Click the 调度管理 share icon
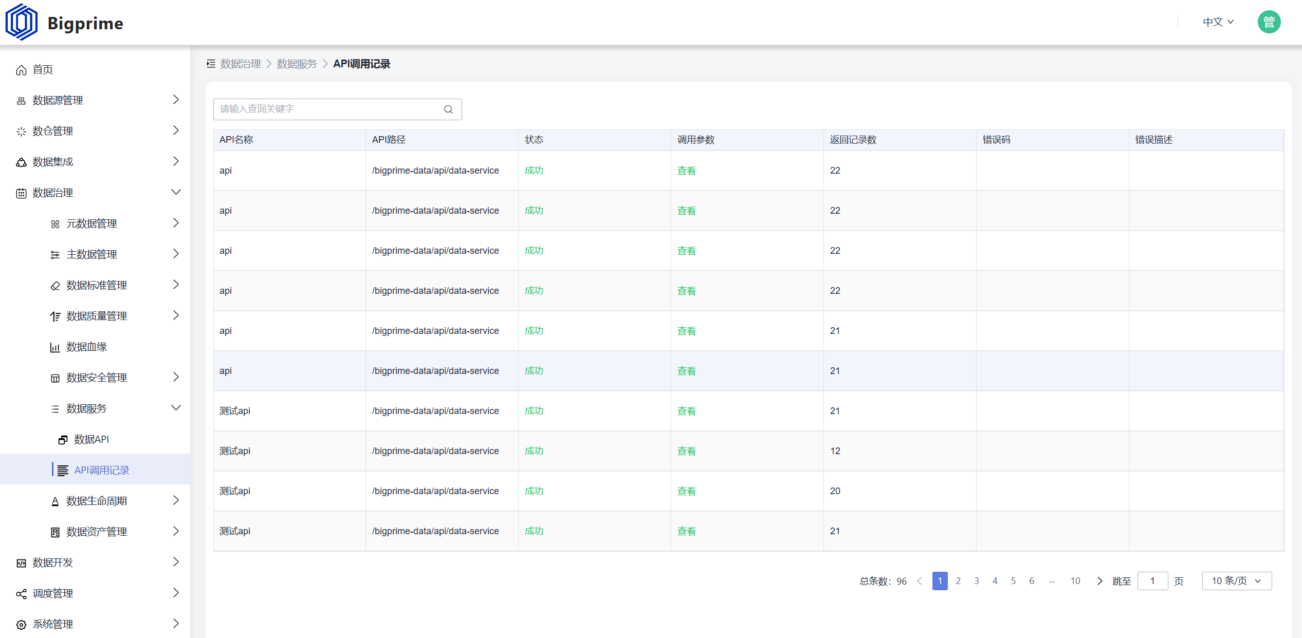 coord(21,594)
